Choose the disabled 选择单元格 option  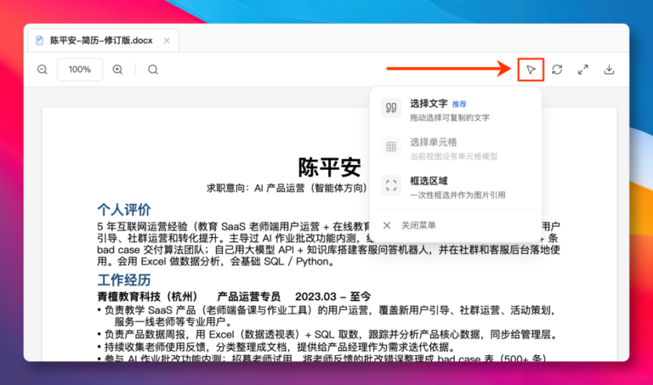(456, 149)
